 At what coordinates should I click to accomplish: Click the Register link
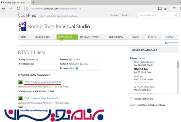pyautogui.click(x=114, y=15)
